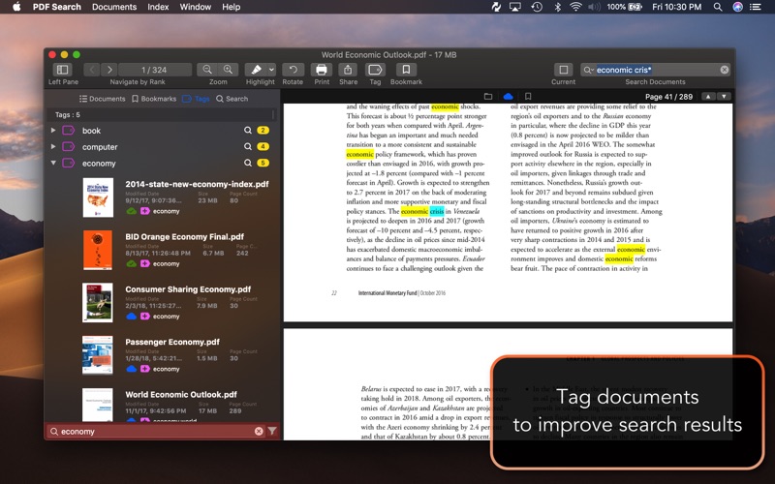Click the bookmark icon above document
The image size is (775, 484).
(528, 96)
